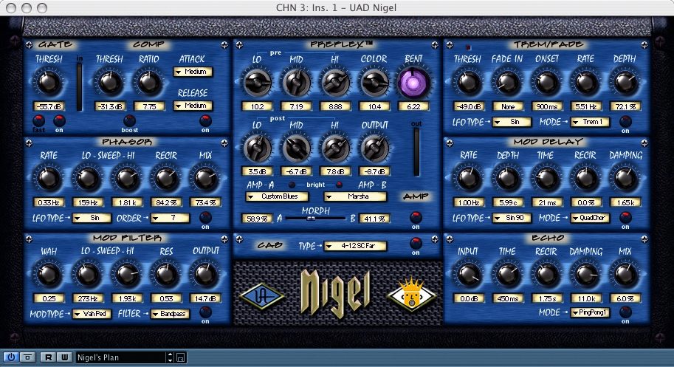Image resolution: width=674 pixels, height=367 pixels.
Task: Click the BENT 6.22 value field
Action: [x=413, y=106]
